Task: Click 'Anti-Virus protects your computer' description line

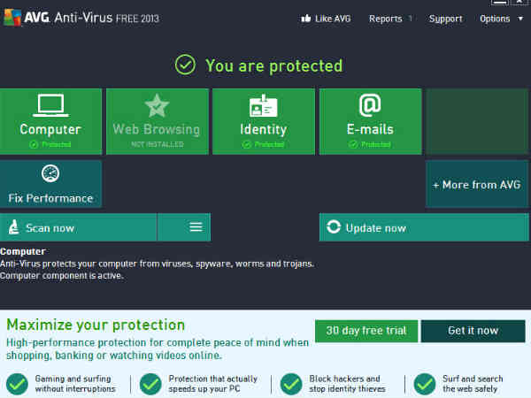Action: tap(157, 264)
